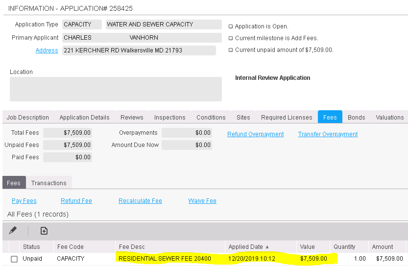The width and height of the screenshot is (408, 268).
Task: Click the Amount Due Now field
Action: (187, 145)
